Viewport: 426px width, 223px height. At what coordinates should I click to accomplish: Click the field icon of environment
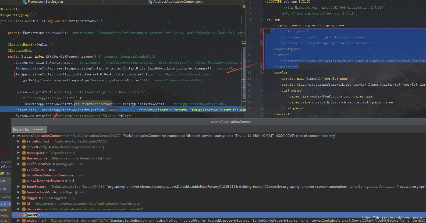coord(24,221)
